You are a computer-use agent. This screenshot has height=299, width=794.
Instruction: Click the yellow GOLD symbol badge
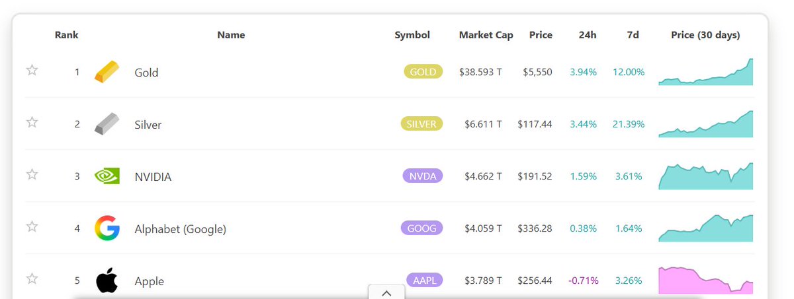pos(423,72)
